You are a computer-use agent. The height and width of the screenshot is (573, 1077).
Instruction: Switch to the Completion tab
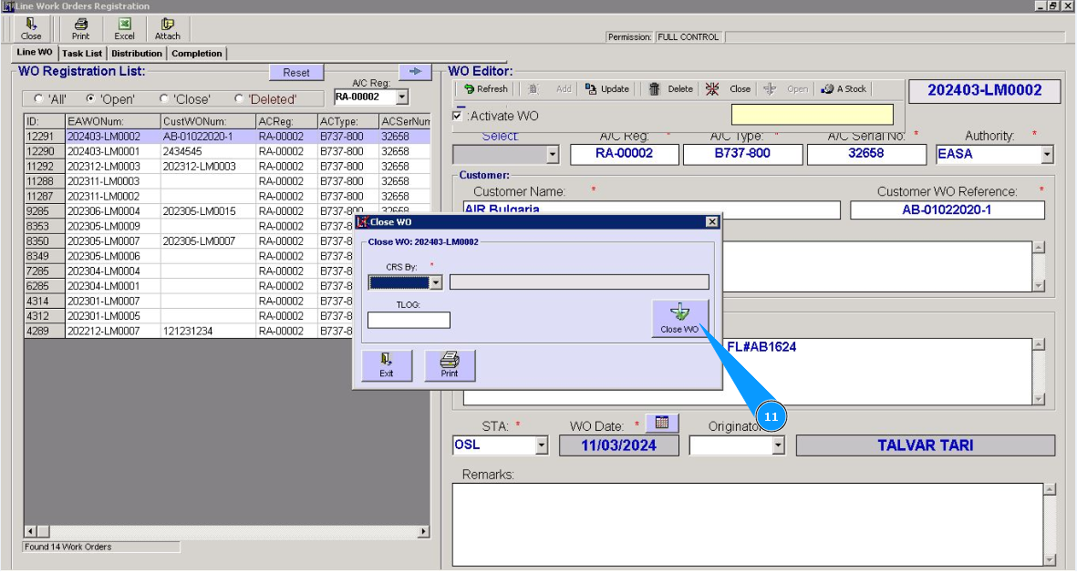196,54
